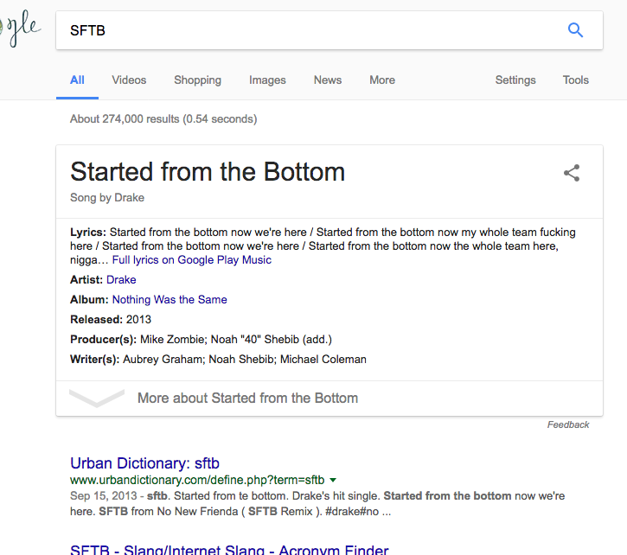This screenshot has width=627, height=555.
Task: Open the Nothing Was the Same album link
Action: (x=170, y=299)
